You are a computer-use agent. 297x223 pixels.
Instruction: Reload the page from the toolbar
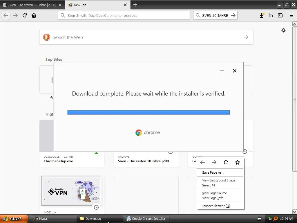tap(25, 15)
